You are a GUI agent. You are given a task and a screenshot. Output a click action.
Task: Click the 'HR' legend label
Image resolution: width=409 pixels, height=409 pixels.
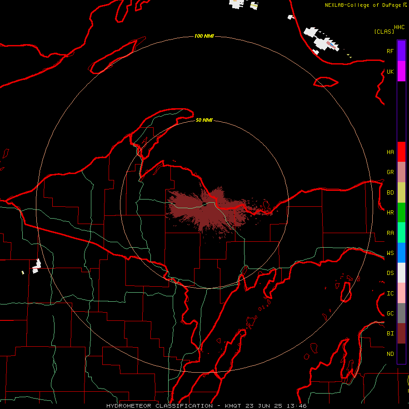(390, 213)
